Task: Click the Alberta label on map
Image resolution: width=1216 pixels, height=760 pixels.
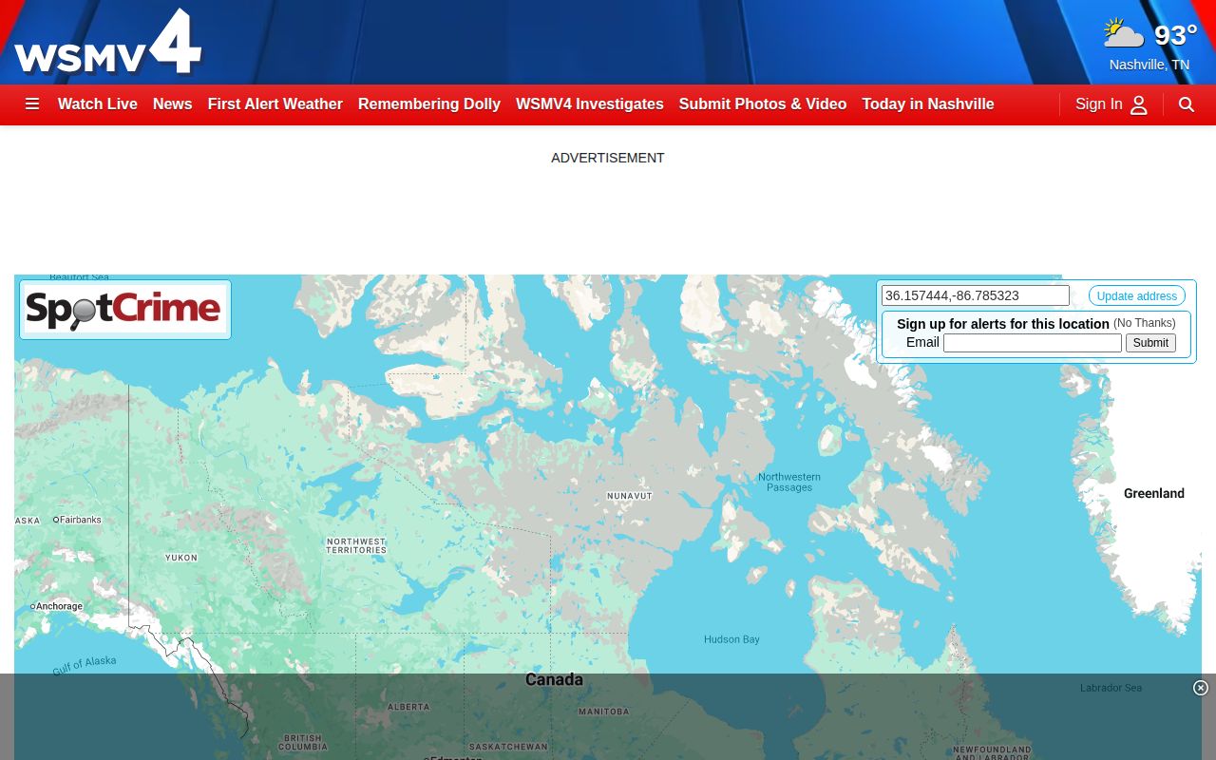Action: coord(408,707)
